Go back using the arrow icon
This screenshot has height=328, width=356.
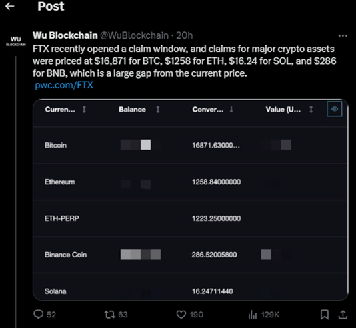[x=10, y=7]
